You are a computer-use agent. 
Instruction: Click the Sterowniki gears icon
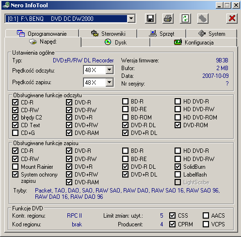click(95, 33)
